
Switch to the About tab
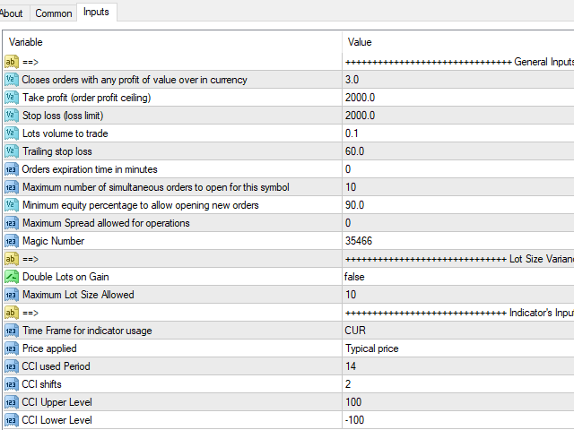[x=12, y=13]
